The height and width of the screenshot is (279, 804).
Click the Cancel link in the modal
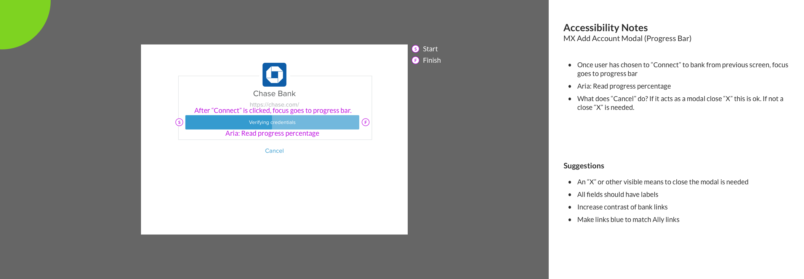click(274, 151)
